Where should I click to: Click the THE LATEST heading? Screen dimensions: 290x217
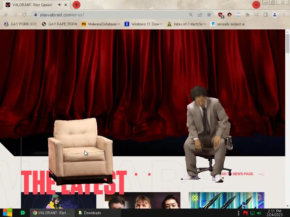(74, 182)
